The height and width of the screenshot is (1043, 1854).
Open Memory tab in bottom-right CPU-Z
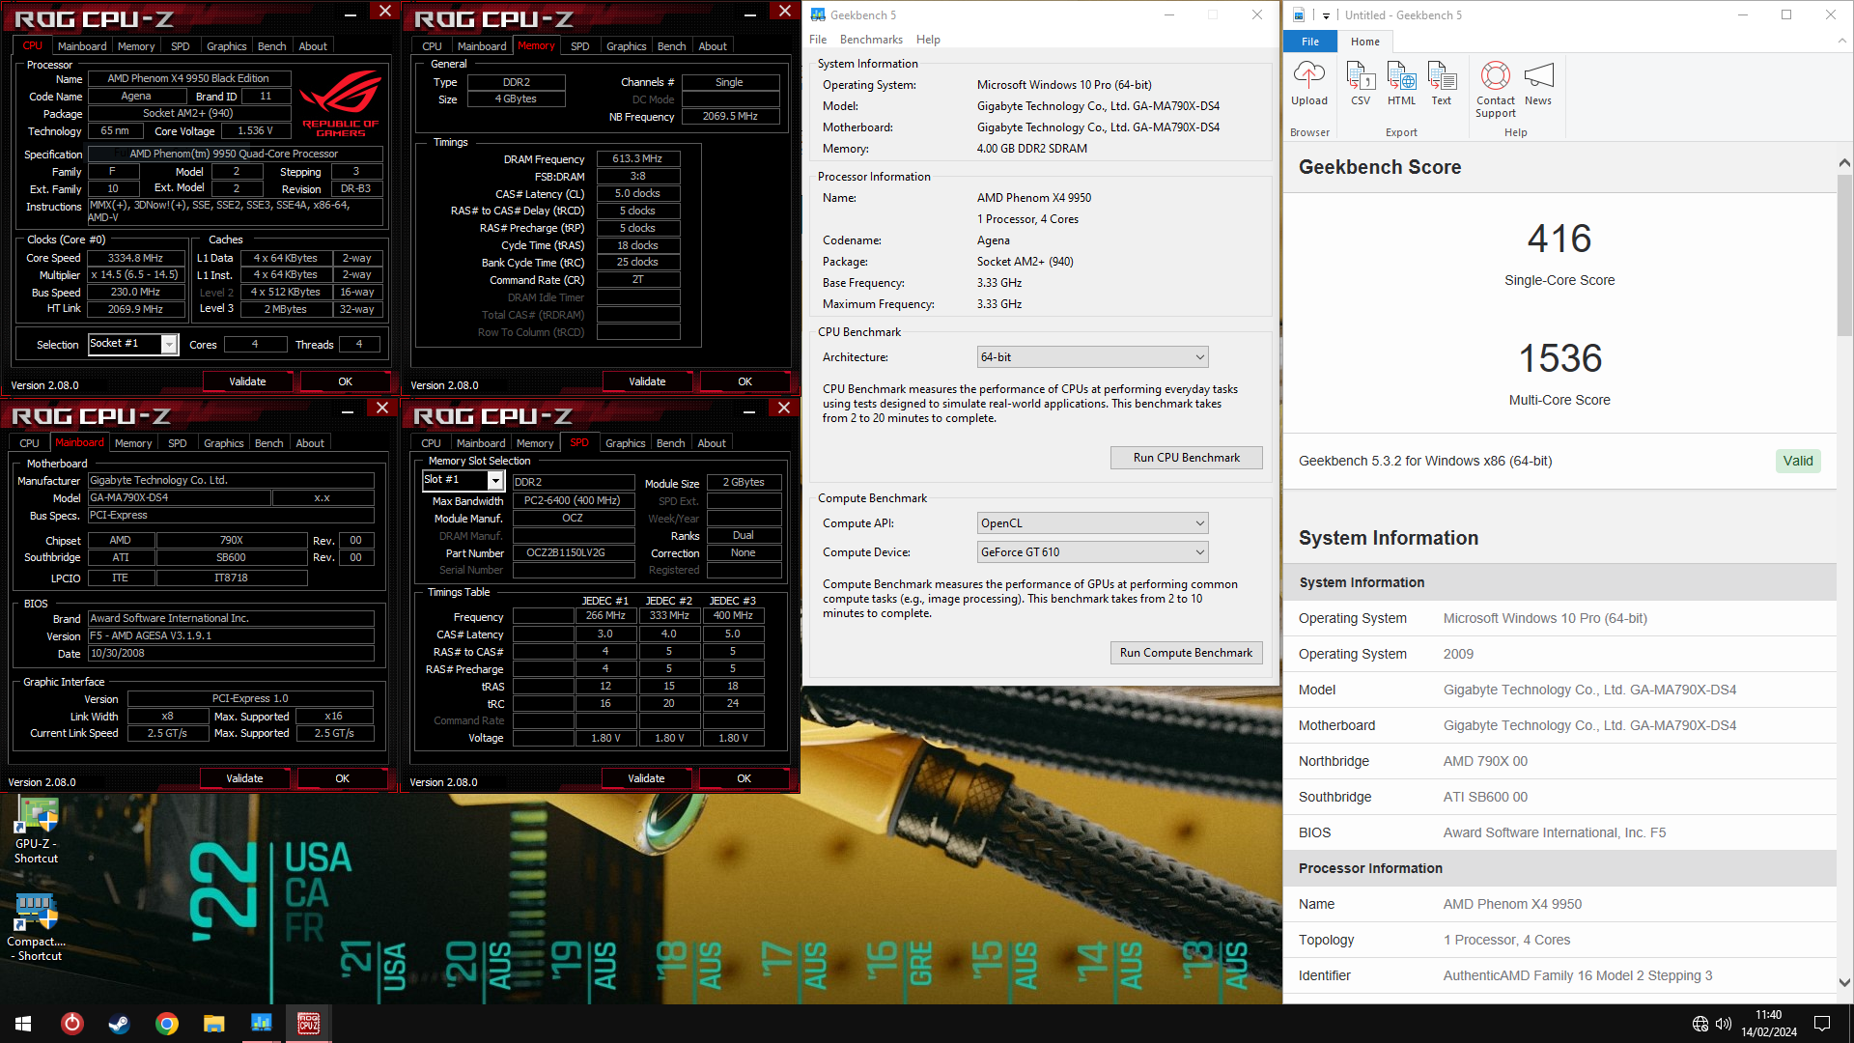coord(535,443)
